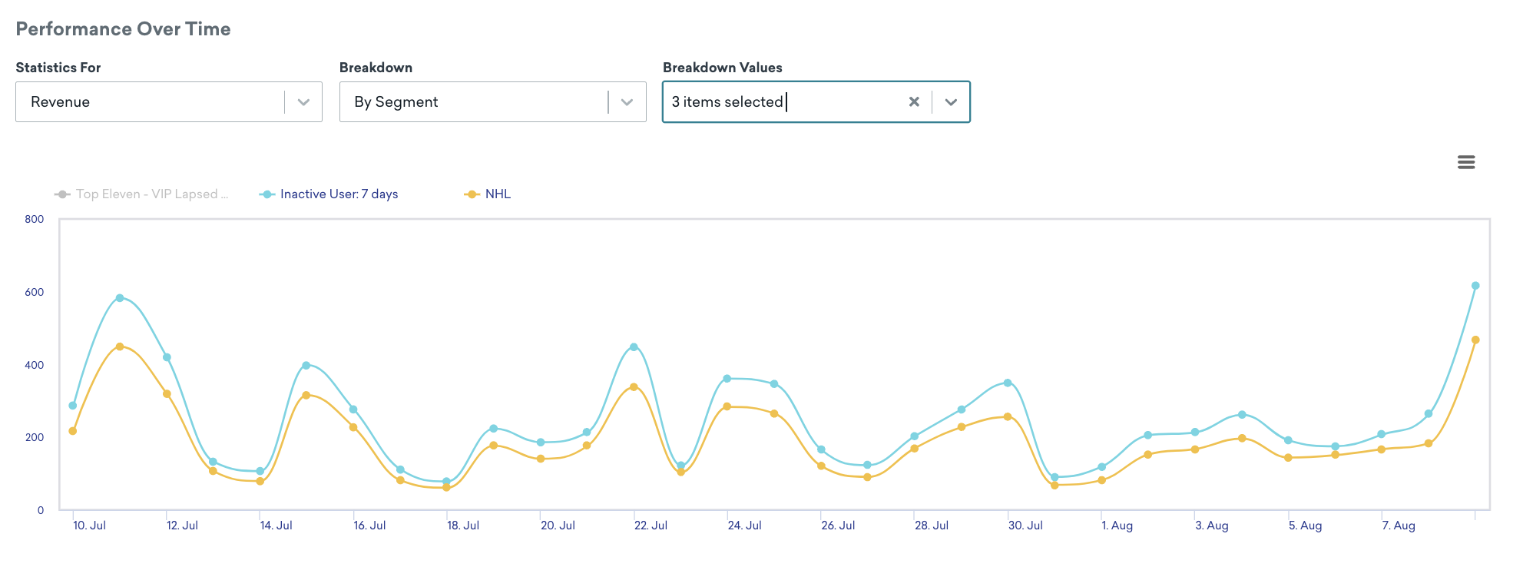Click the blue data point at 22 Jul
1513x567 pixels.
[x=634, y=347]
